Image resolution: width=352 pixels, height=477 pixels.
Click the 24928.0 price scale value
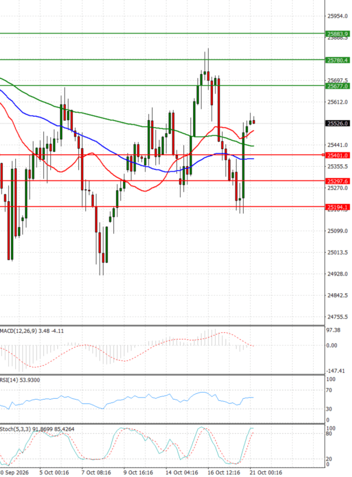tap(337, 274)
